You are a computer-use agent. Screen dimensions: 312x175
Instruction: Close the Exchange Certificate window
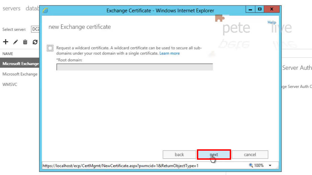pyautogui.click(x=272, y=9)
